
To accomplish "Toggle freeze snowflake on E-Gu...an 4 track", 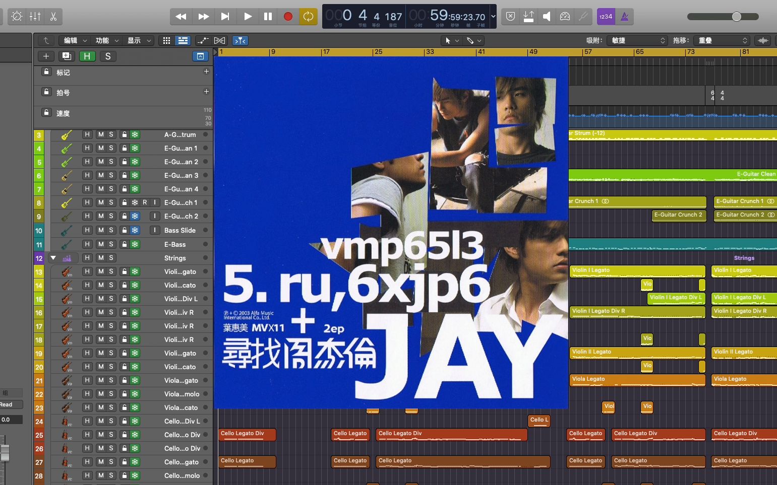I will tap(135, 189).
